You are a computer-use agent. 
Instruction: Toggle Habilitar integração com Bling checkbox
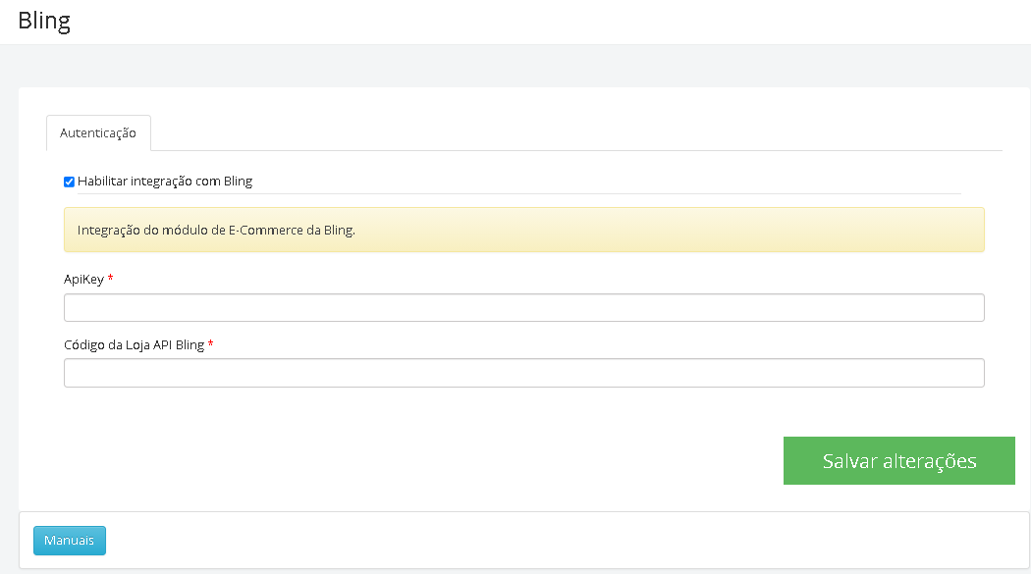pyautogui.click(x=69, y=182)
